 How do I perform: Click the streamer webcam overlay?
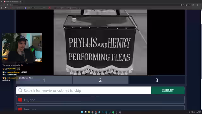click(x=22, y=48)
